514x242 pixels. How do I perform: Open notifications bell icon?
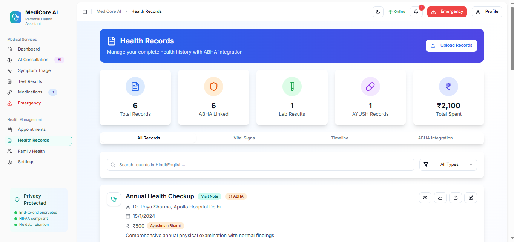(x=416, y=12)
